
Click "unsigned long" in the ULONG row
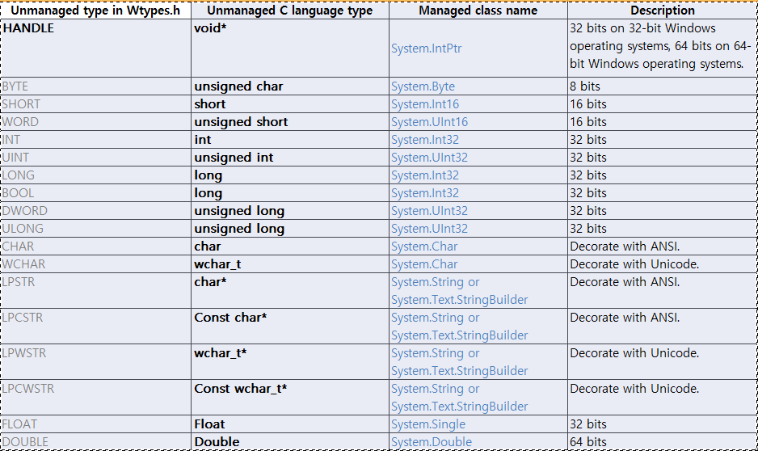[x=290, y=229]
